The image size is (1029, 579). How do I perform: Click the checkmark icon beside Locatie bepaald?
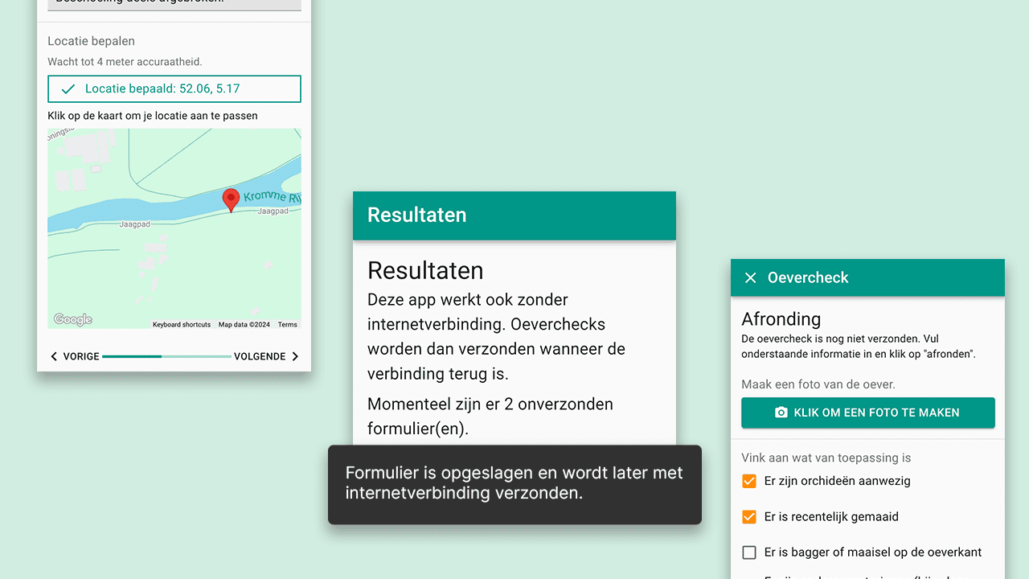[68, 89]
